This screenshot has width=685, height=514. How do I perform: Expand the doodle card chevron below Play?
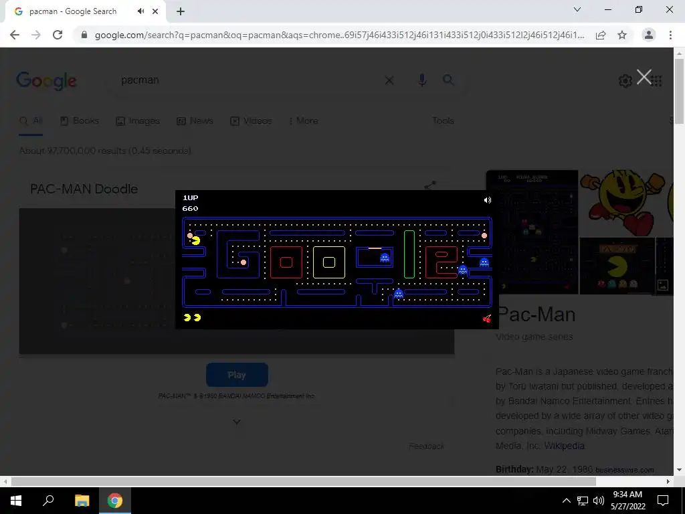point(237,422)
